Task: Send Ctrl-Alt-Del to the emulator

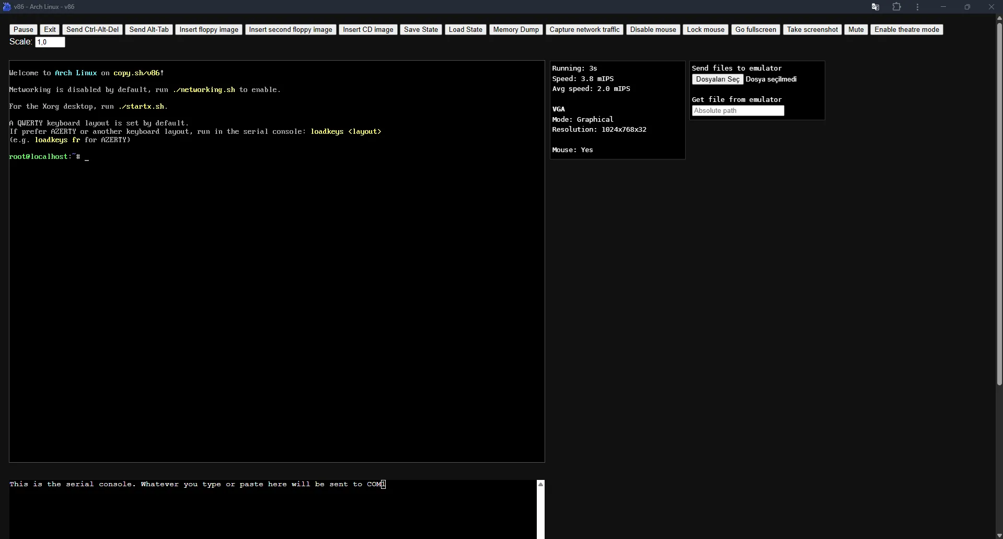Action: coord(93,29)
